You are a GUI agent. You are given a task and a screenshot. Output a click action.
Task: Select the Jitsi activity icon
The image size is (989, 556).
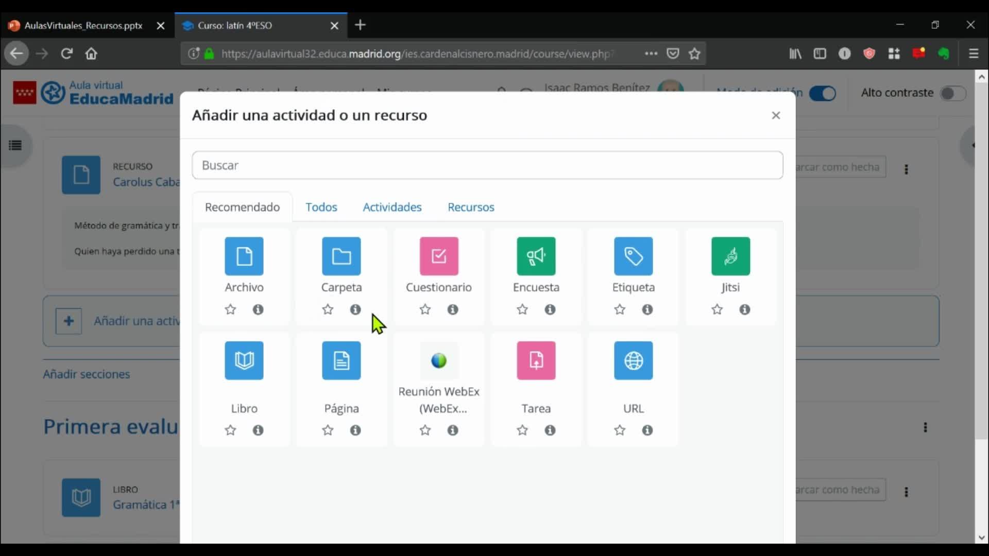[x=730, y=256]
